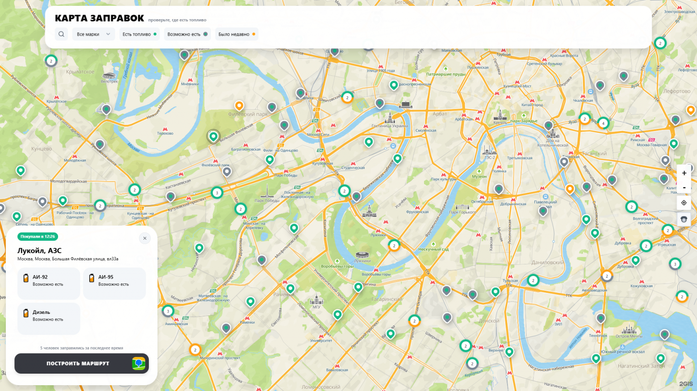Viewport: 697px width, 391px height.
Task: Click the search magnifier icon
Action: coord(61,34)
